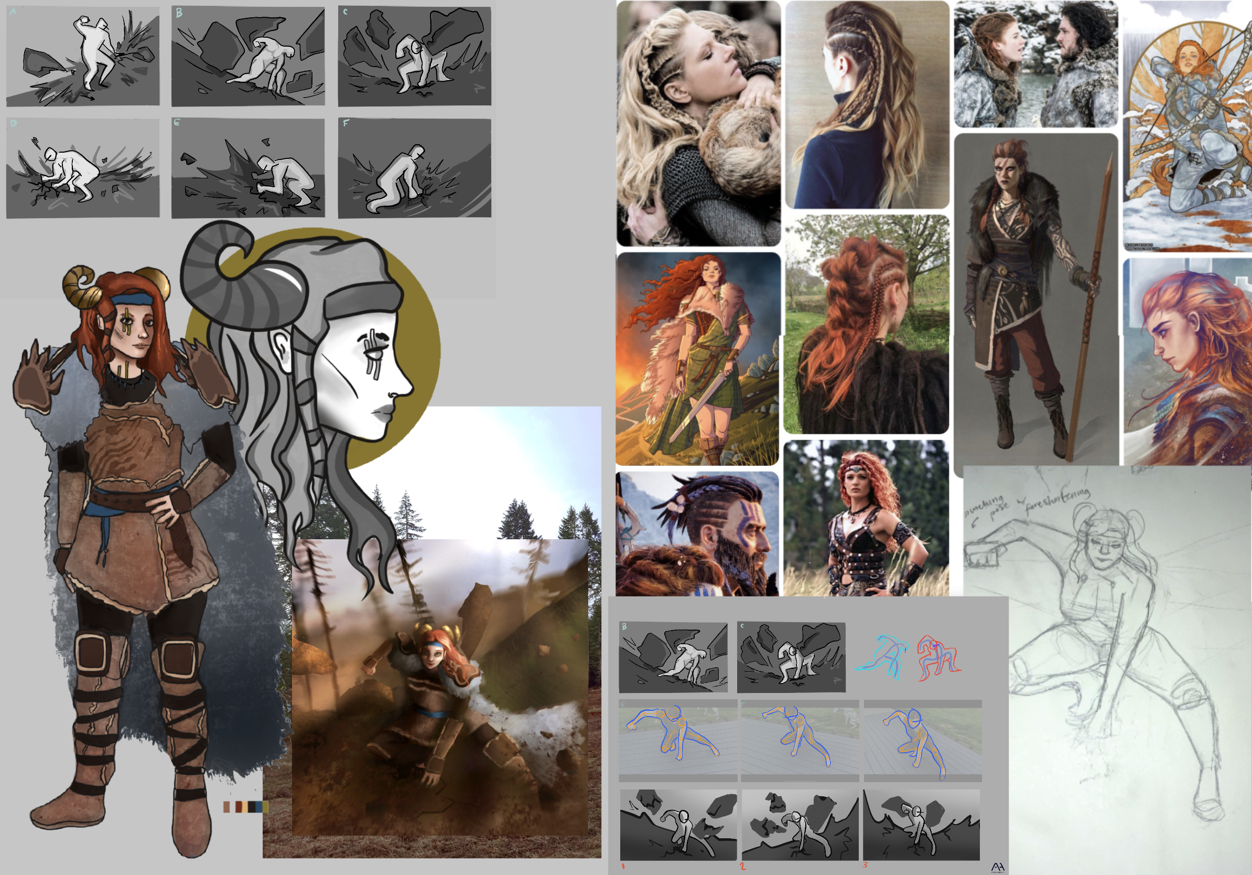The image size is (1252, 875).
Task: Open the painted ground-punch scene artwork
Action: tap(439, 687)
